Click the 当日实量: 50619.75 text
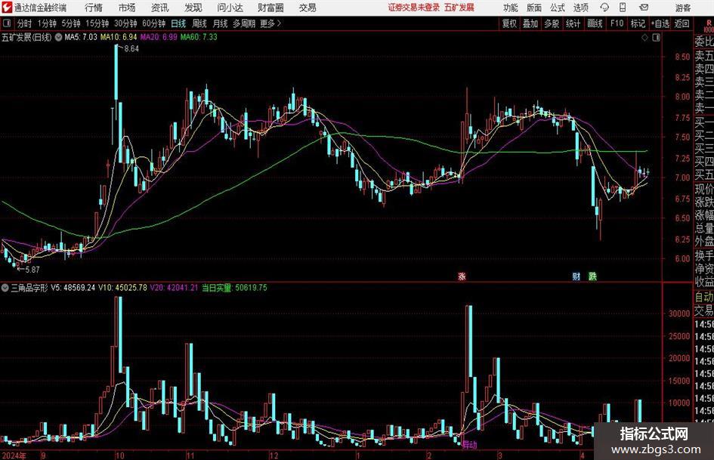Viewport: 714px width, 460px height. point(234,288)
